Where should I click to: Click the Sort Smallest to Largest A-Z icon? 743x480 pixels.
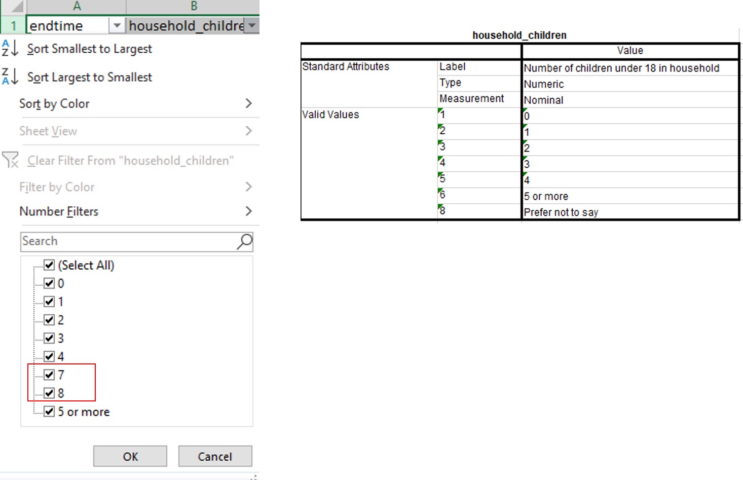pos(10,49)
